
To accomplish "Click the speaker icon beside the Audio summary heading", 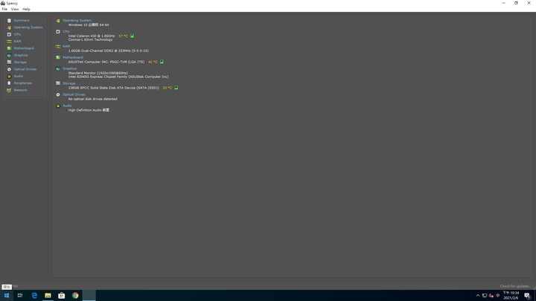I will [x=58, y=106].
